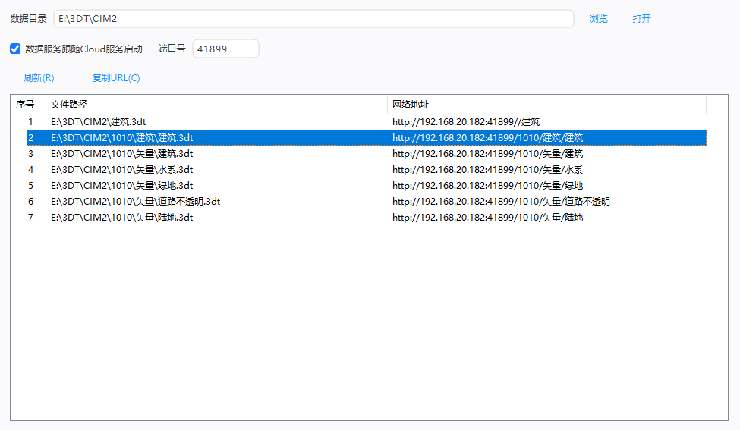The width and height of the screenshot is (740, 430).
Task: Click 复制URL(C) to copy the URL
Action: click(115, 78)
